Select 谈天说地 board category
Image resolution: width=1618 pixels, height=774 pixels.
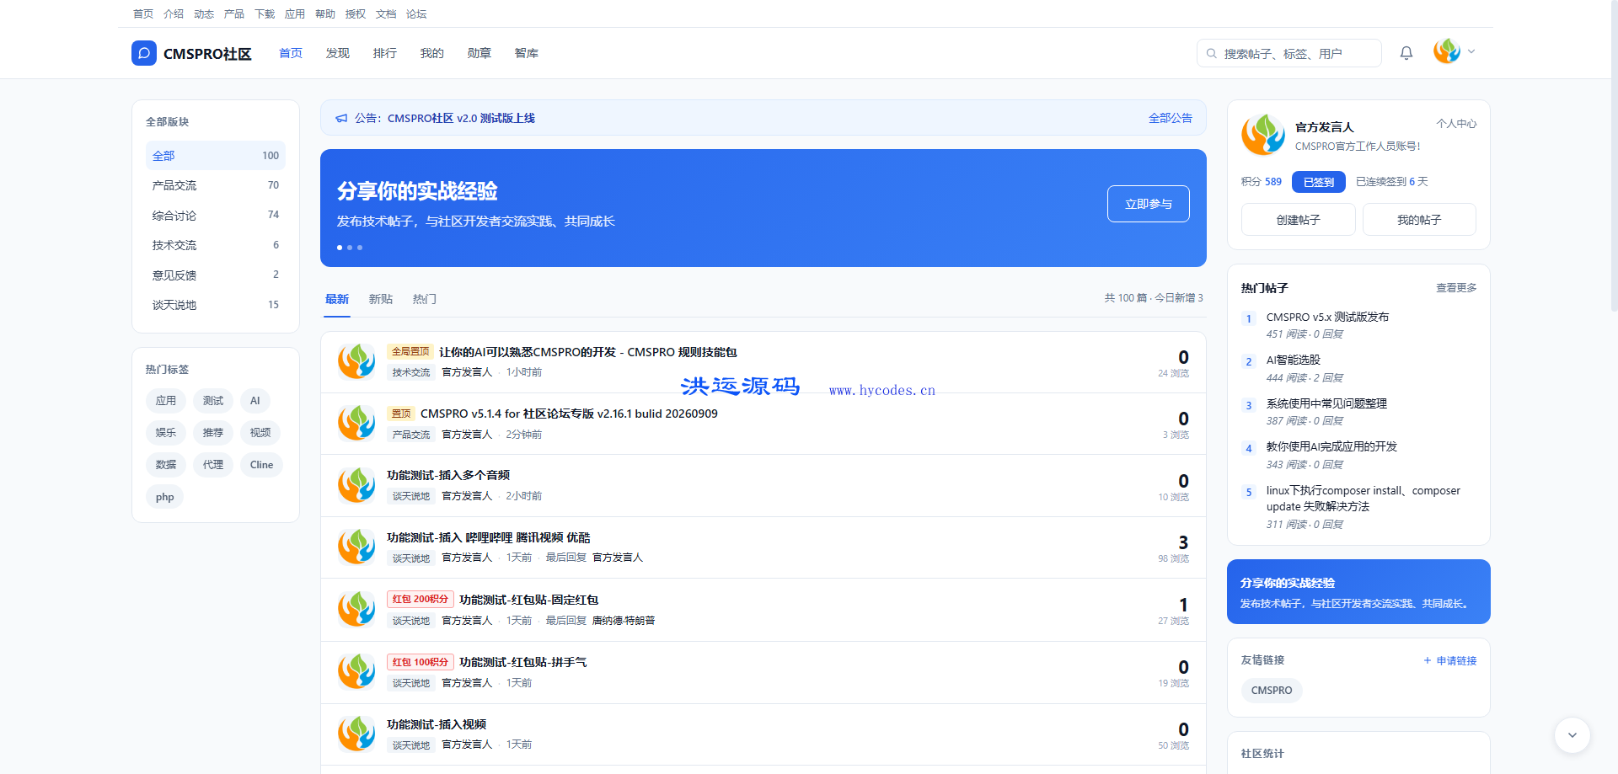(216, 305)
